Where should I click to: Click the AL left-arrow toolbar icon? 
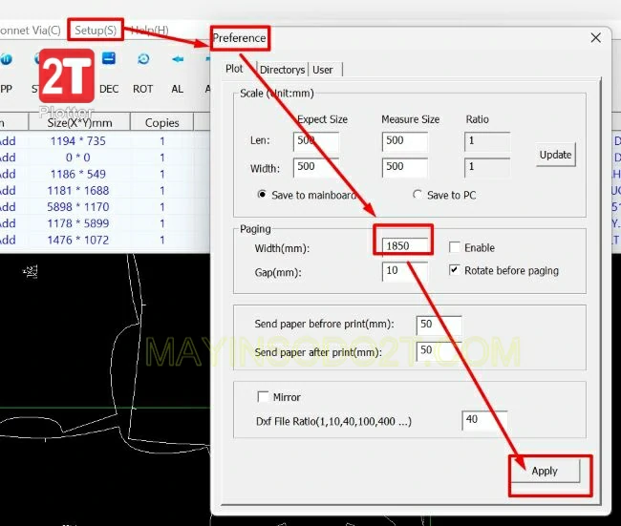coord(178,60)
